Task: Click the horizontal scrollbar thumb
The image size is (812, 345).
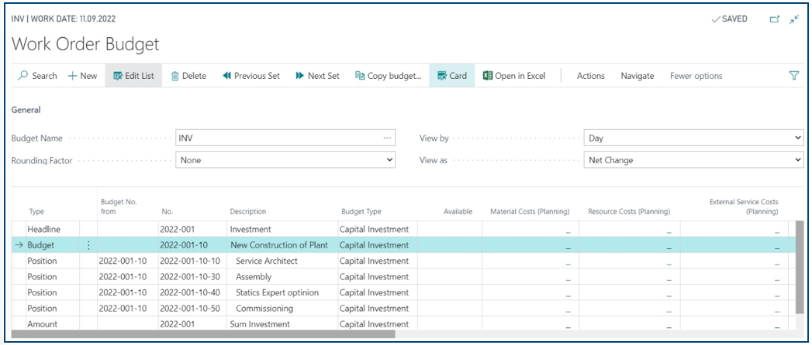Action: pos(203,334)
